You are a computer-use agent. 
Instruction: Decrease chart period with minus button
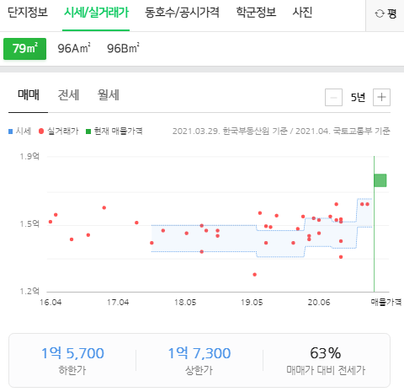coord(333,98)
